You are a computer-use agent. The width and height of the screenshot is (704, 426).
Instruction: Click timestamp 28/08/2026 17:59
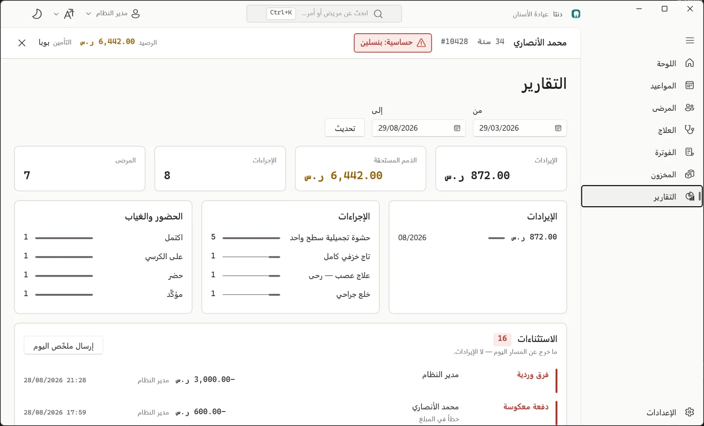point(55,412)
